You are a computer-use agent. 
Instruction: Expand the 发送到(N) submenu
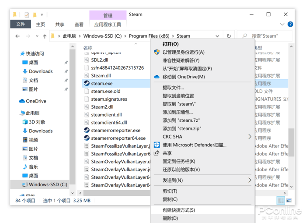point(250,180)
